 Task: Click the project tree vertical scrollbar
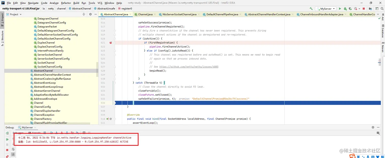click(x=97, y=69)
